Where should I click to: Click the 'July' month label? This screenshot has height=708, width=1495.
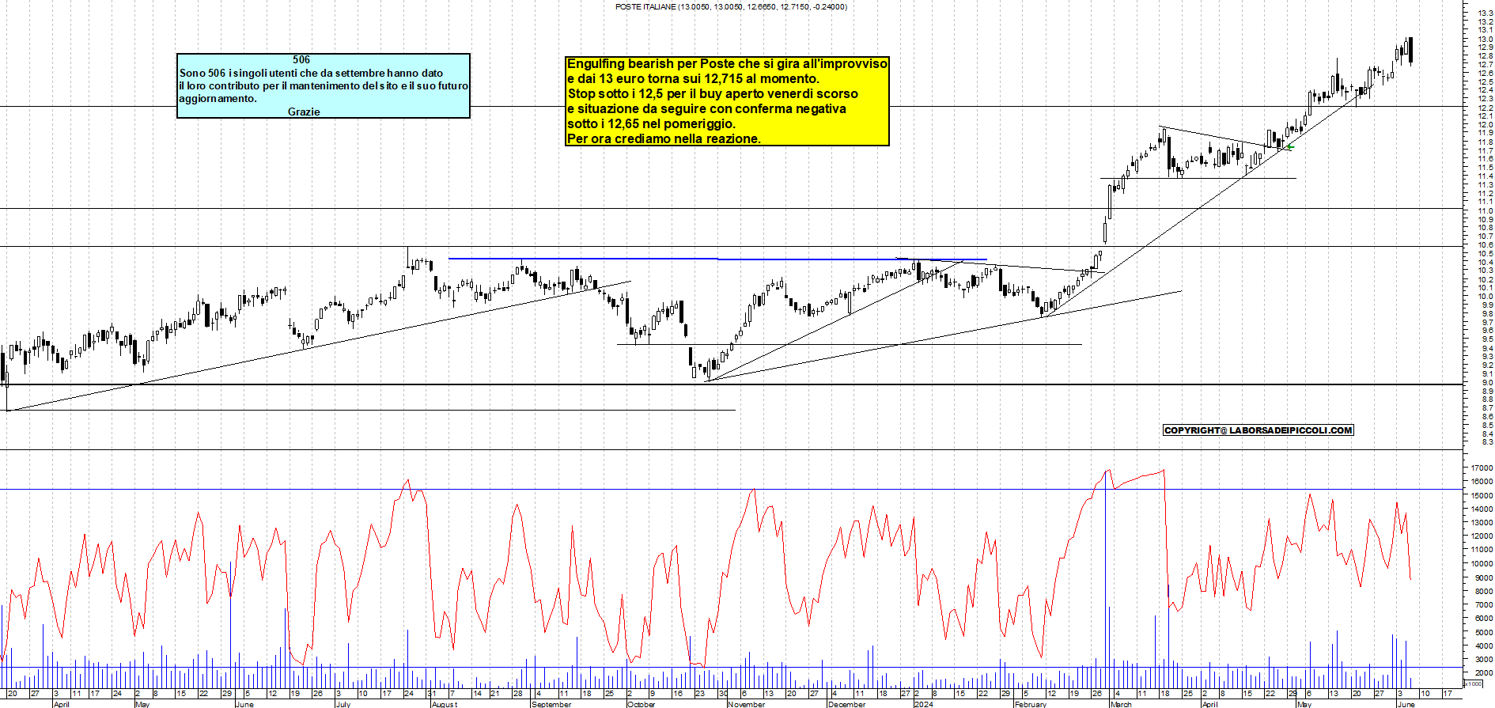click(x=343, y=704)
